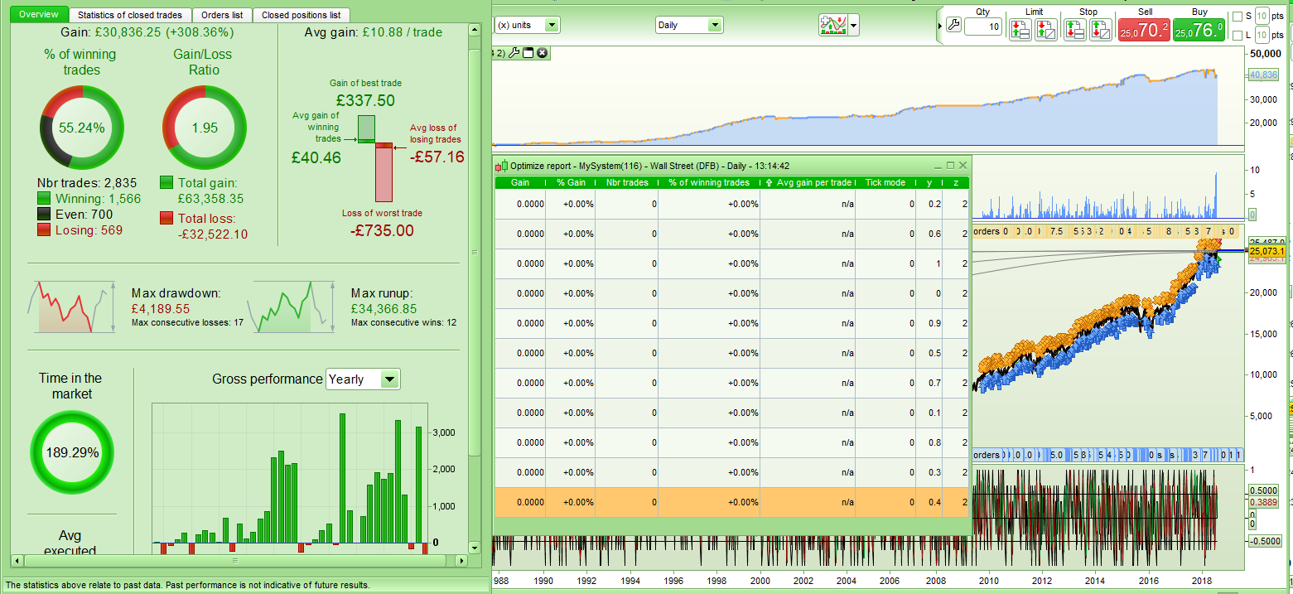Select the report row with y 0.7
1293x594 pixels.
click(731, 383)
